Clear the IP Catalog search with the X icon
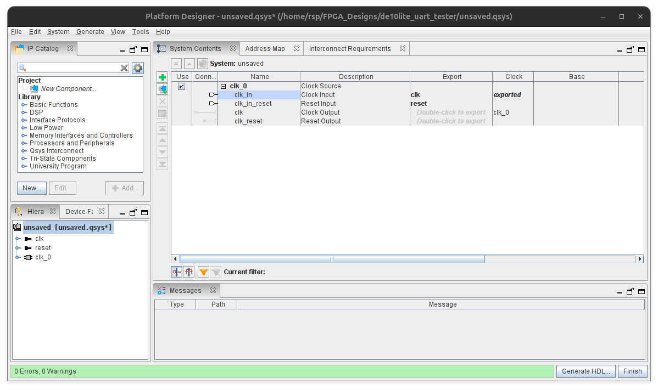Image resolution: width=658 pixels, height=390 pixels. pyautogui.click(x=125, y=68)
